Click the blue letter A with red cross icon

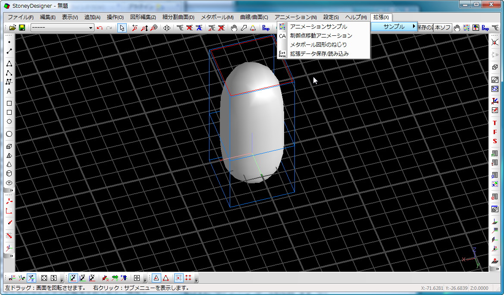pyautogui.click(x=199, y=28)
